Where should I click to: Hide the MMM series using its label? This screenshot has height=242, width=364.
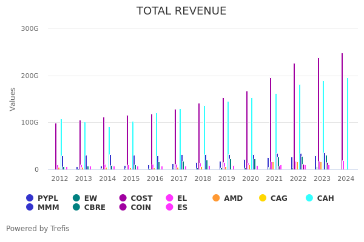pyautogui.click(x=49, y=208)
